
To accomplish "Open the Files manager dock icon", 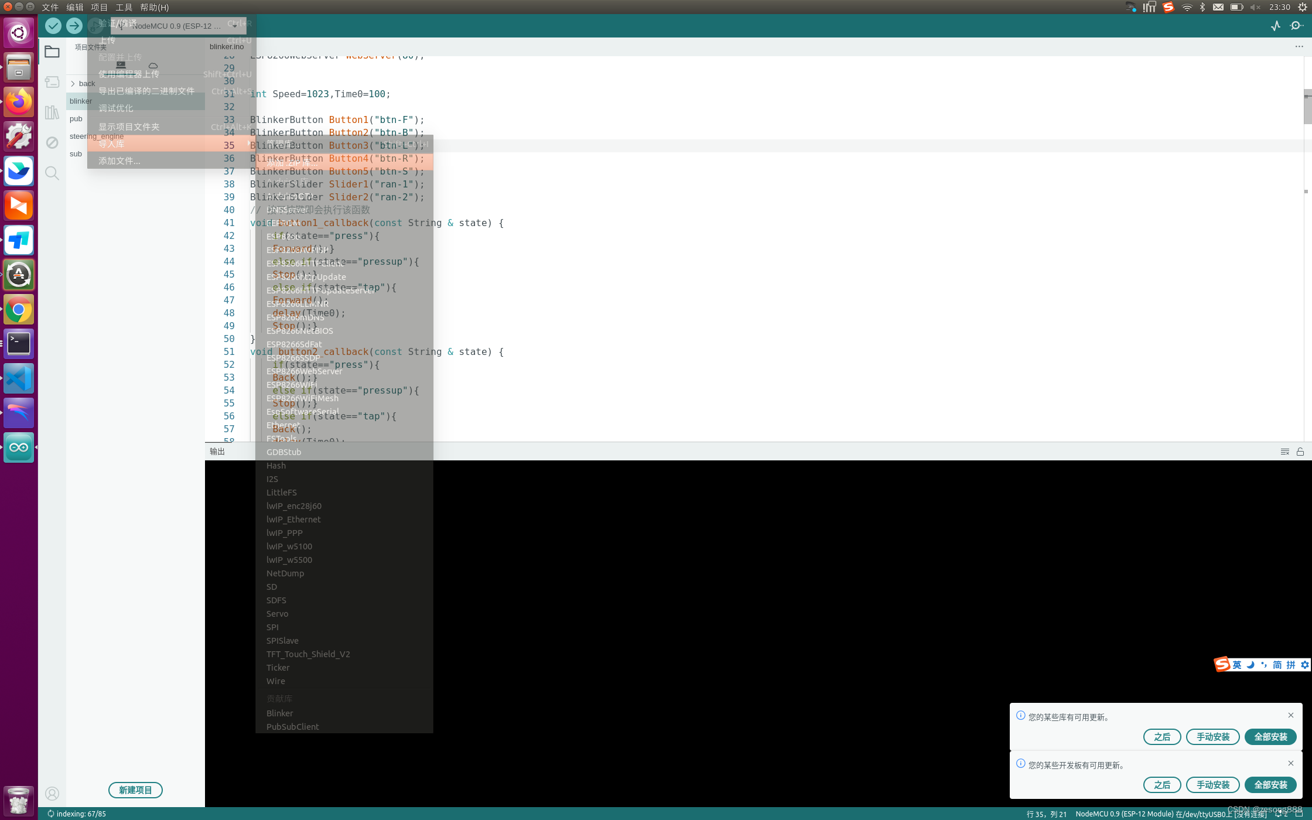I will [x=19, y=67].
